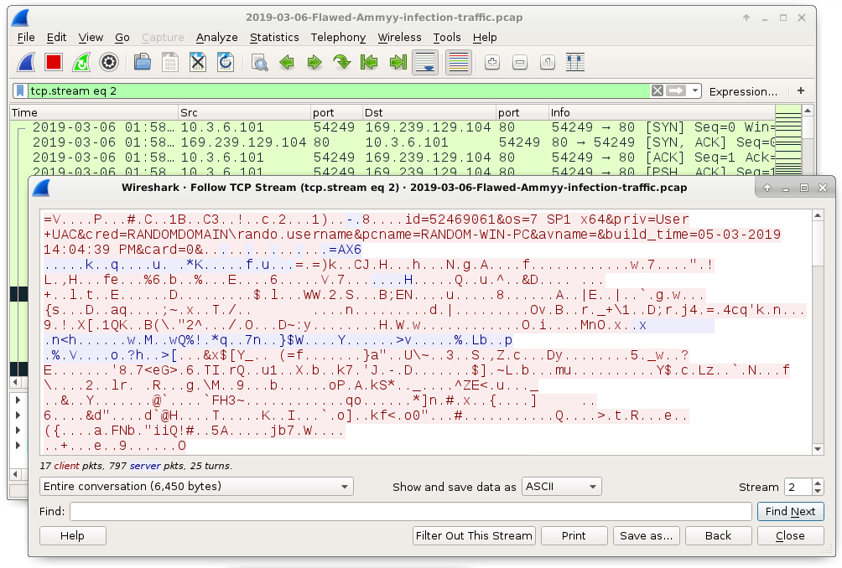
Task: Add a filter button using the plus icon
Action: pos(801,90)
